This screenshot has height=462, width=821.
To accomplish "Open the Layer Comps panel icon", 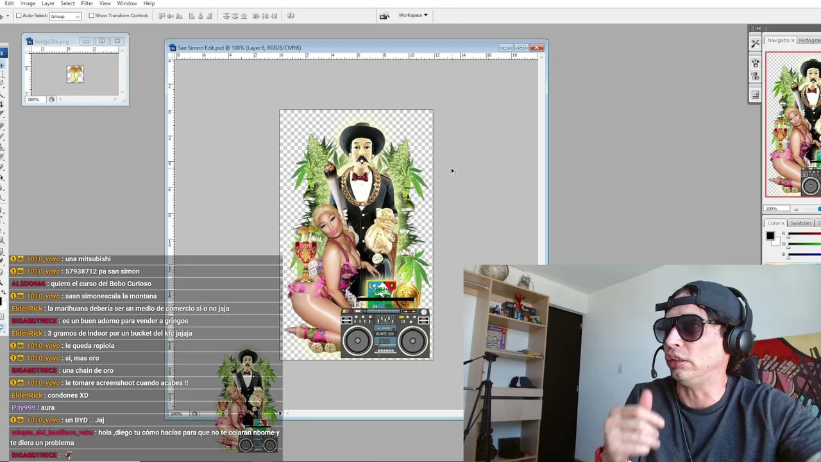I will click(x=755, y=95).
